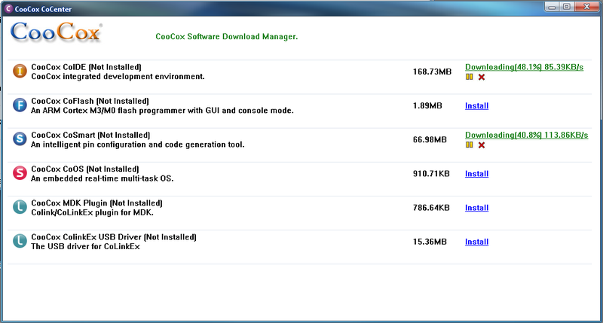Image resolution: width=603 pixels, height=323 pixels.
Task: Click 'The USB driver for CoLinkEx' text
Action: (x=85, y=246)
